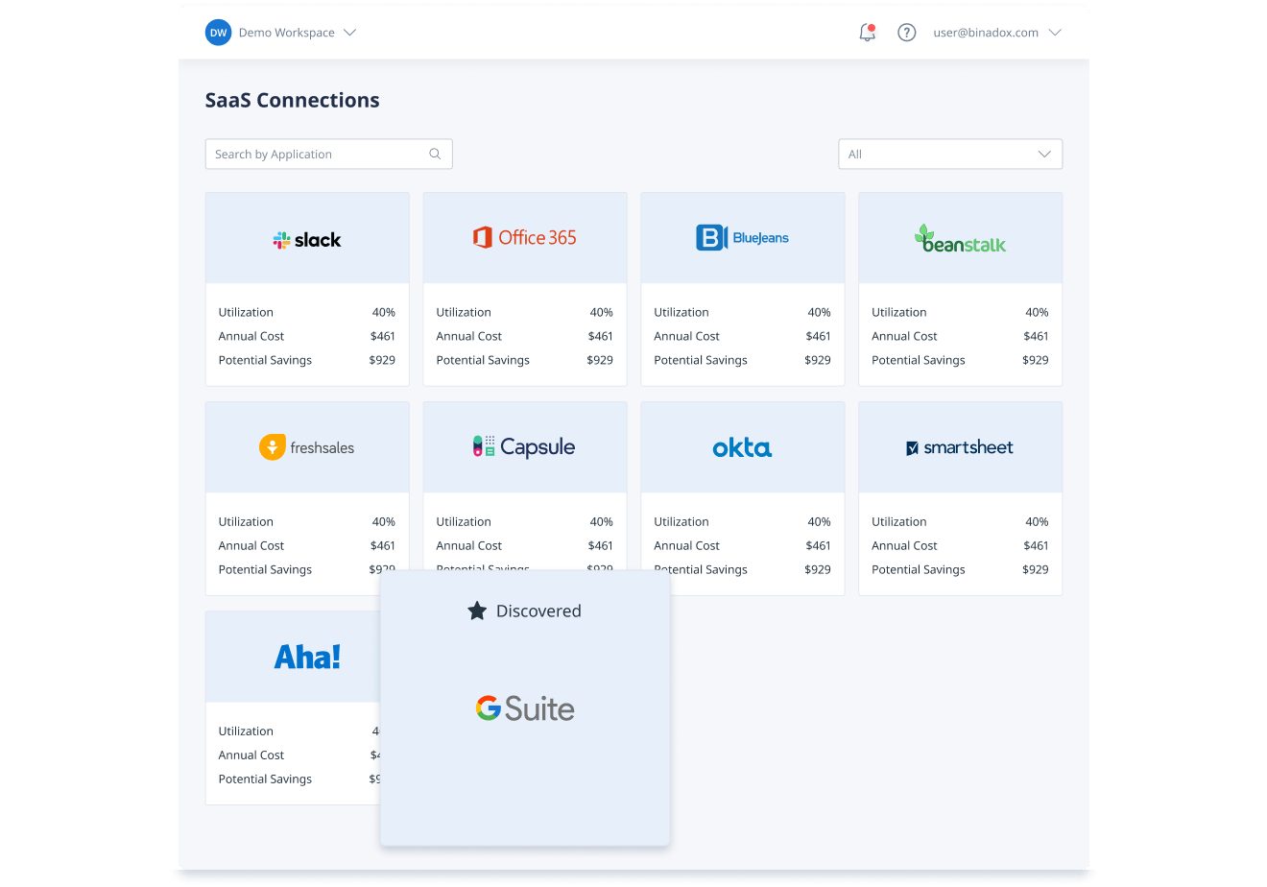The image size is (1267, 887).
Task: Open the notifications bell
Action: point(867,33)
